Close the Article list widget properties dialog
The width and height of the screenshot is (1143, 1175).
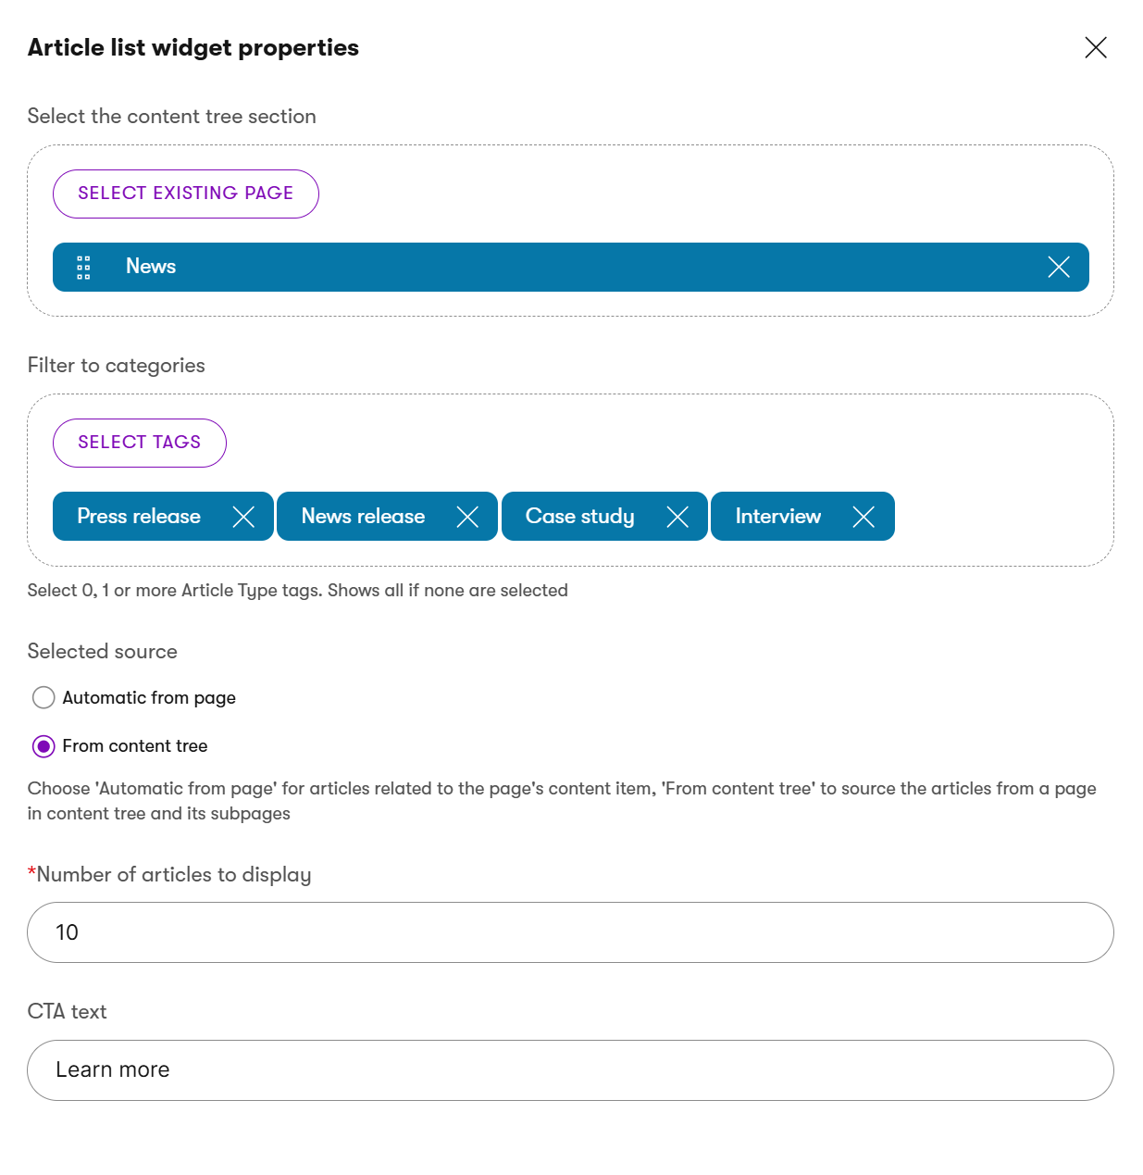pos(1095,48)
